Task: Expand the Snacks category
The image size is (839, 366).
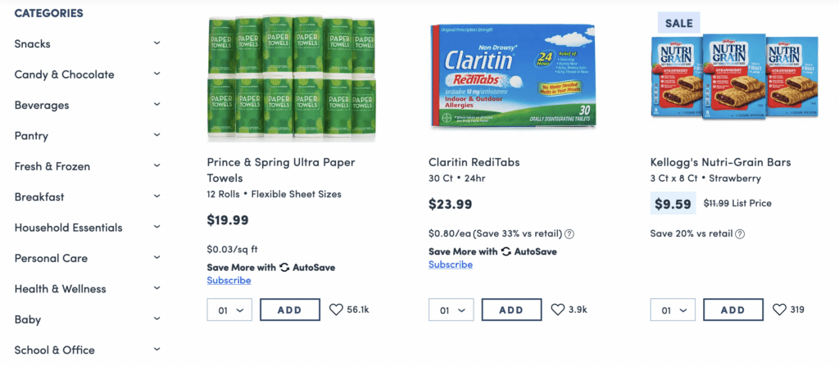Action: click(156, 43)
